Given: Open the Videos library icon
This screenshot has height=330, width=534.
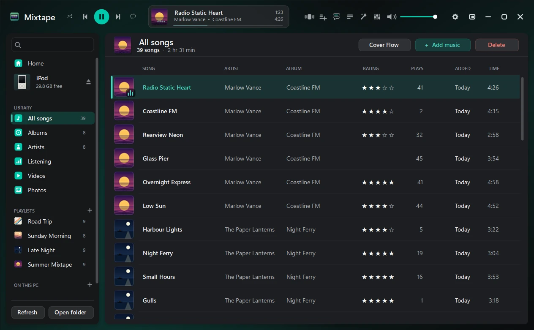Looking at the screenshot, I should tap(19, 176).
